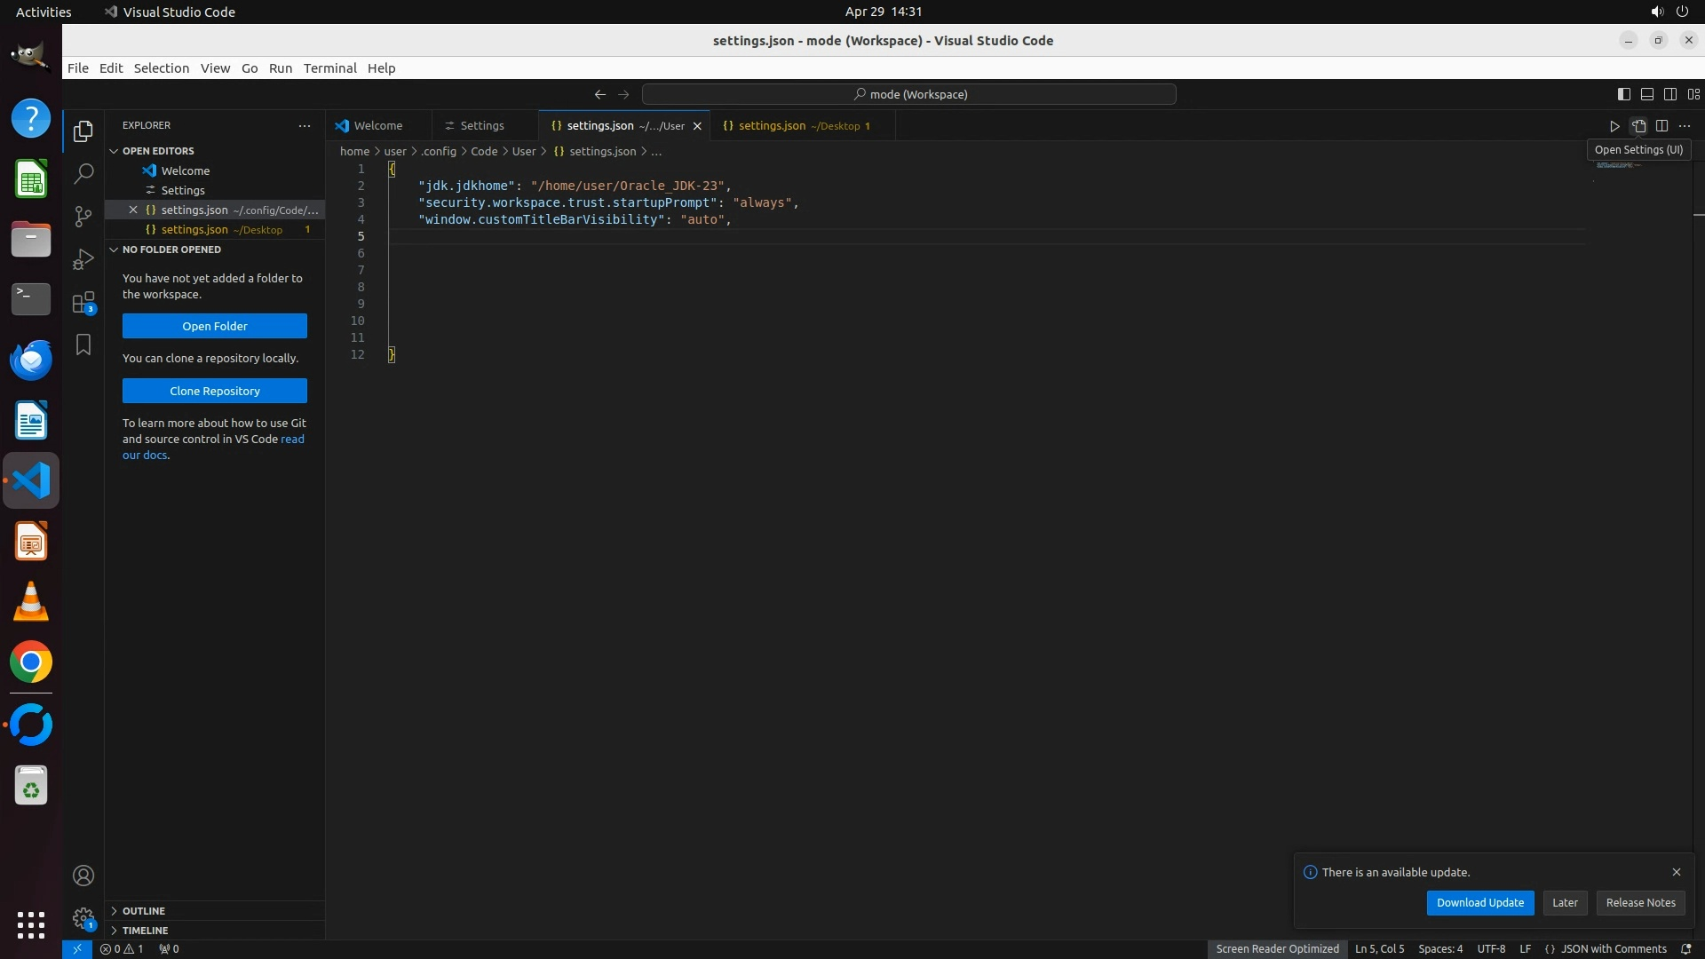Click the Split Editor Right icon

1661,126
